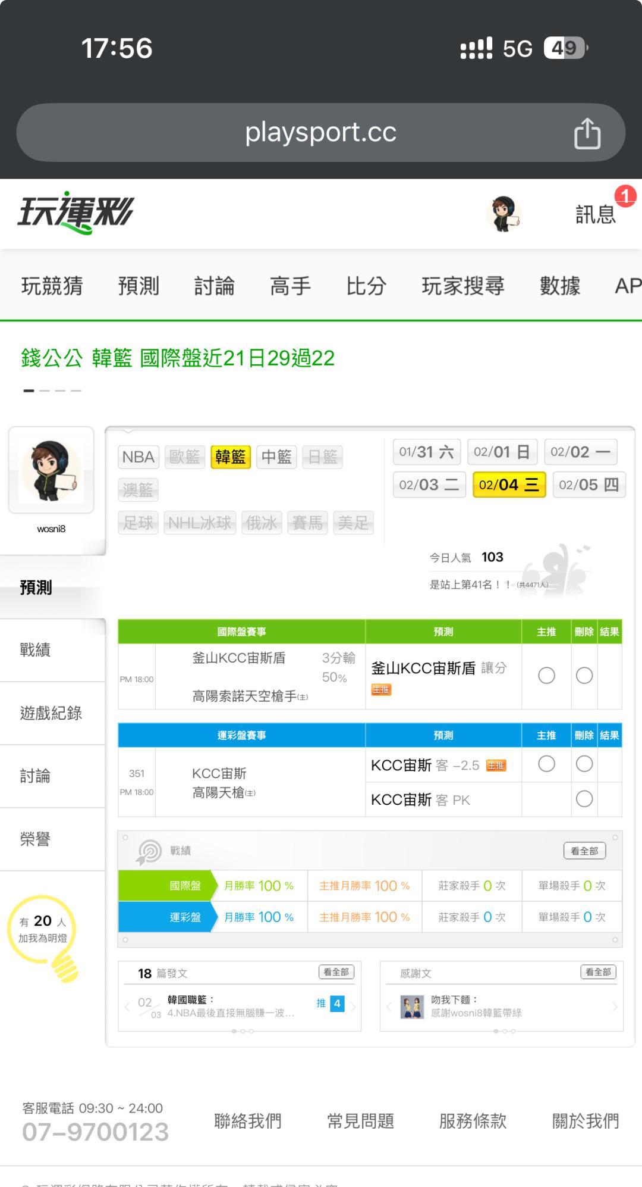Tap the Safari share icon

(587, 133)
